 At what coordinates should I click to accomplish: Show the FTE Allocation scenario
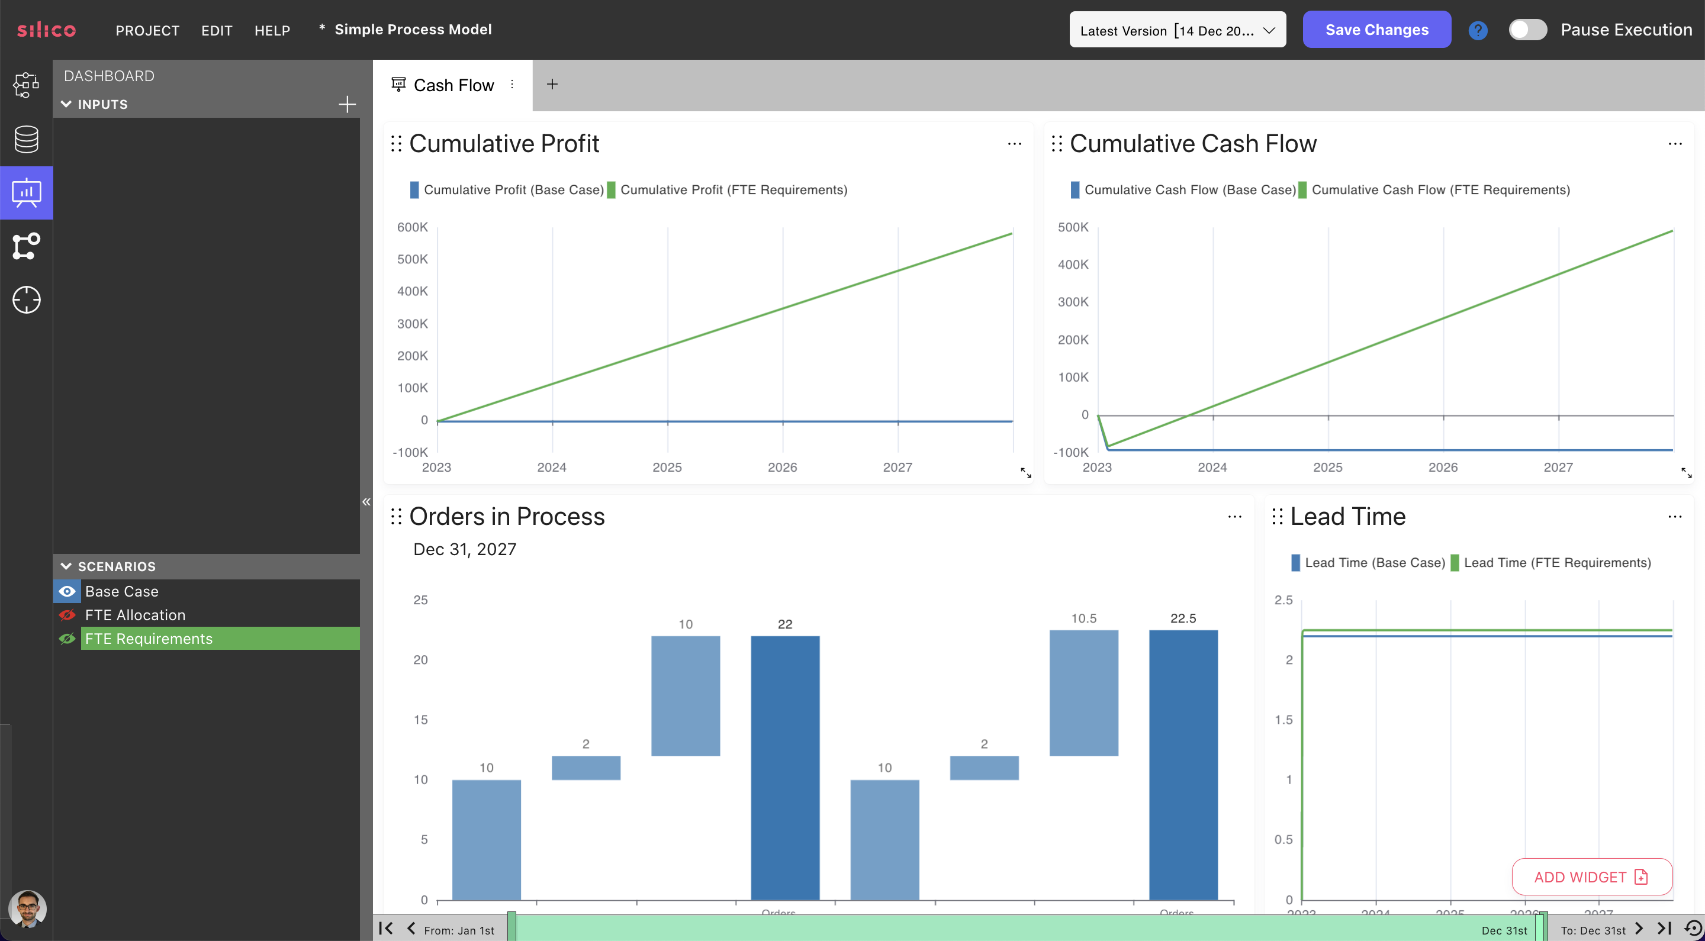(x=67, y=615)
